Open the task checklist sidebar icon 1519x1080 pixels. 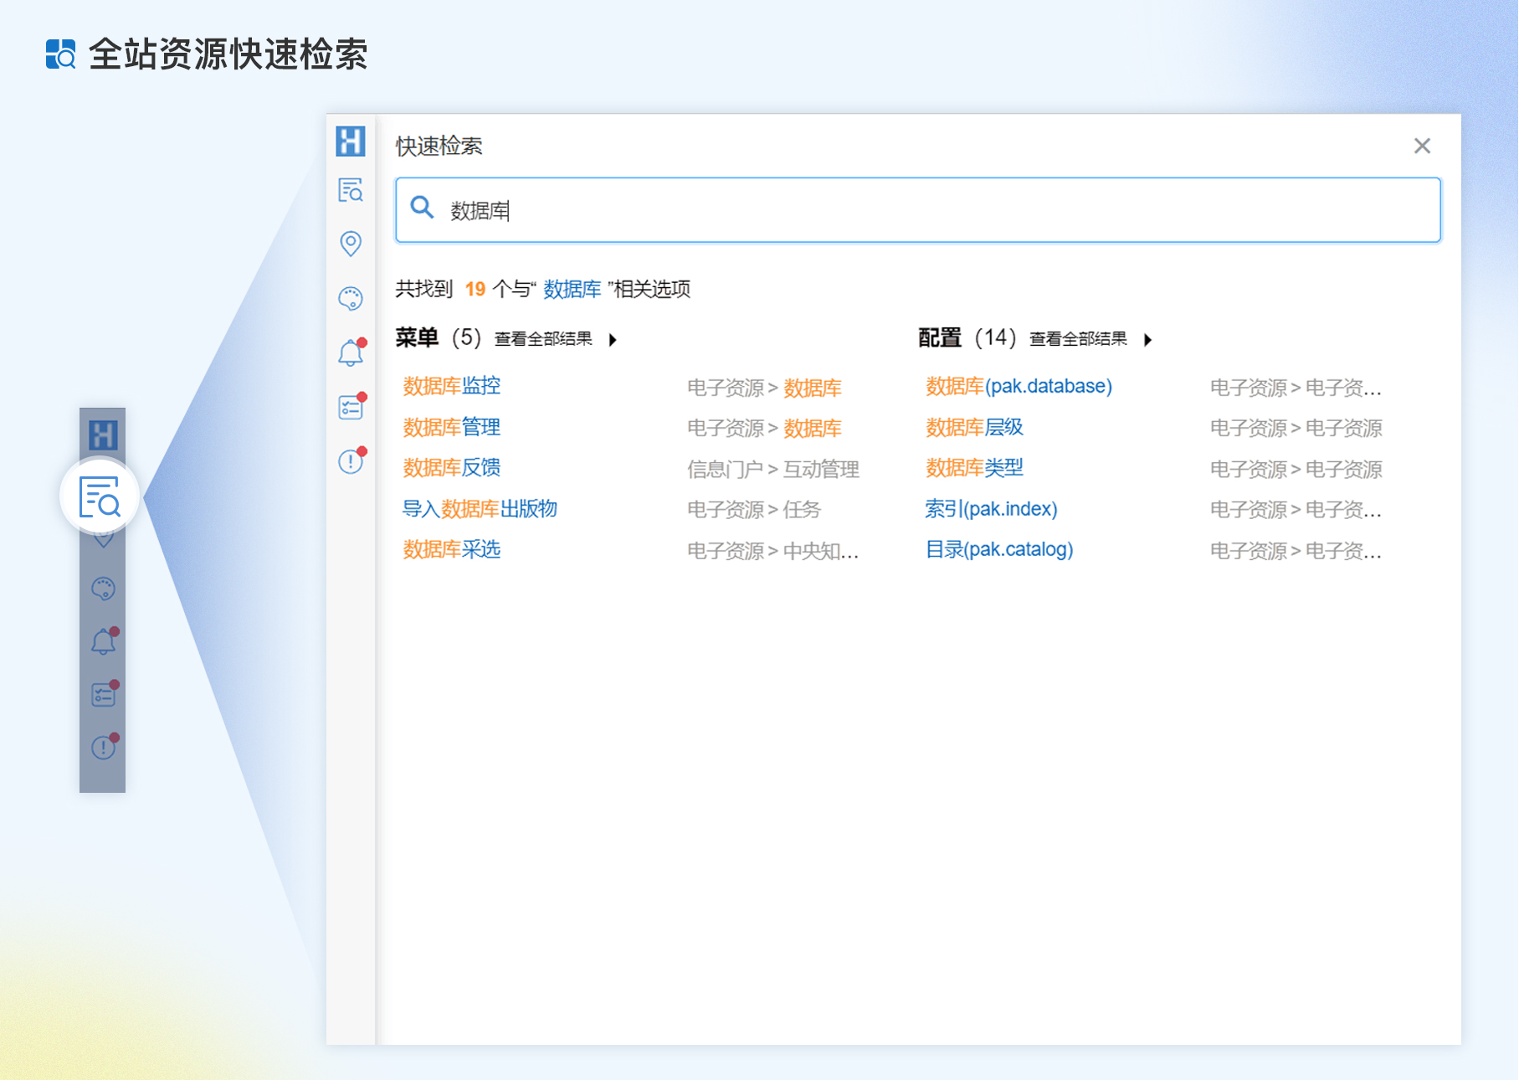click(351, 408)
